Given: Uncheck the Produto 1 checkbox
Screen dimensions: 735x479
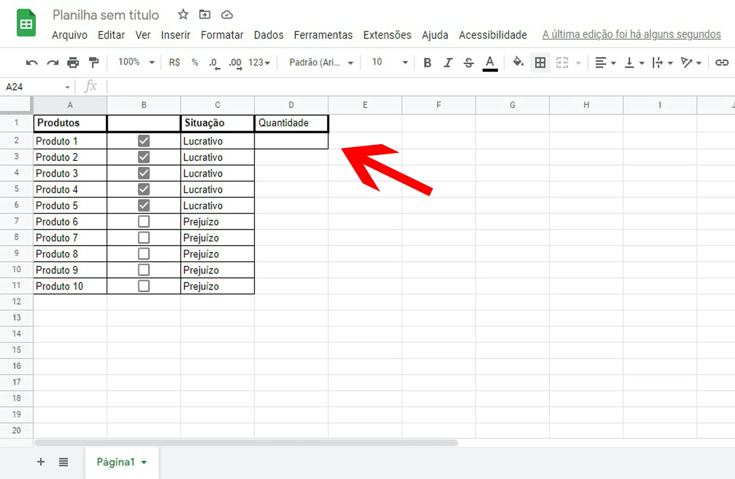Looking at the screenshot, I should pyautogui.click(x=144, y=141).
